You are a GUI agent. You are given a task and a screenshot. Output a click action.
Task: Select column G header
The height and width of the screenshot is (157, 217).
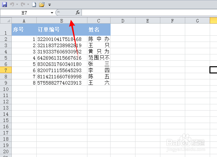(x=198, y=21)
